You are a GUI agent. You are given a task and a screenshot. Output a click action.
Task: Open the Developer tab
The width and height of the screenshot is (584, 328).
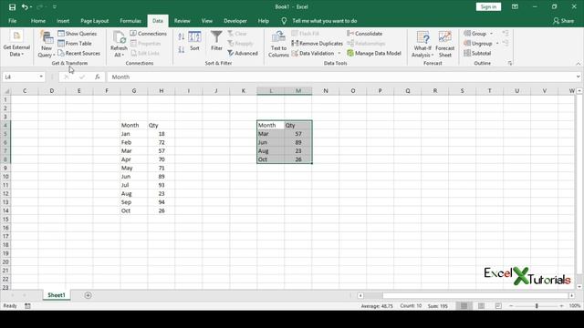(235, 21)
